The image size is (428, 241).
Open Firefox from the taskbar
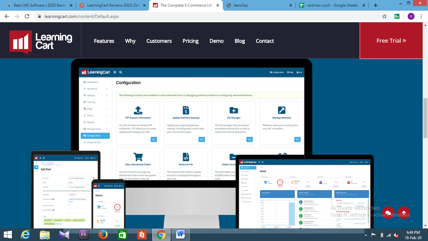(x=103, y=234)
